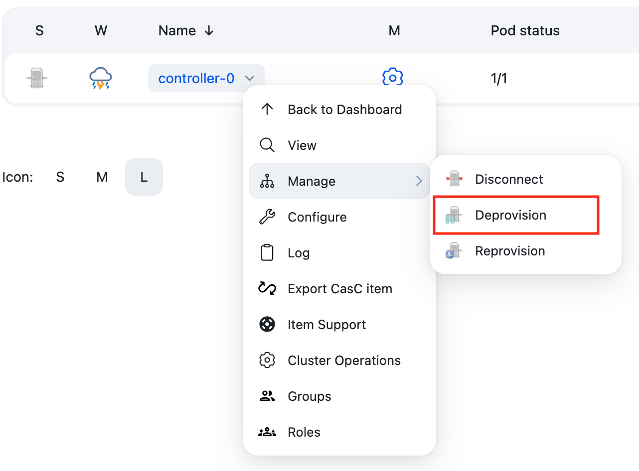Click the wrench icon next to Configure
Image resolution: width=639 pixels, height=471 pixels.
[267, 217]
